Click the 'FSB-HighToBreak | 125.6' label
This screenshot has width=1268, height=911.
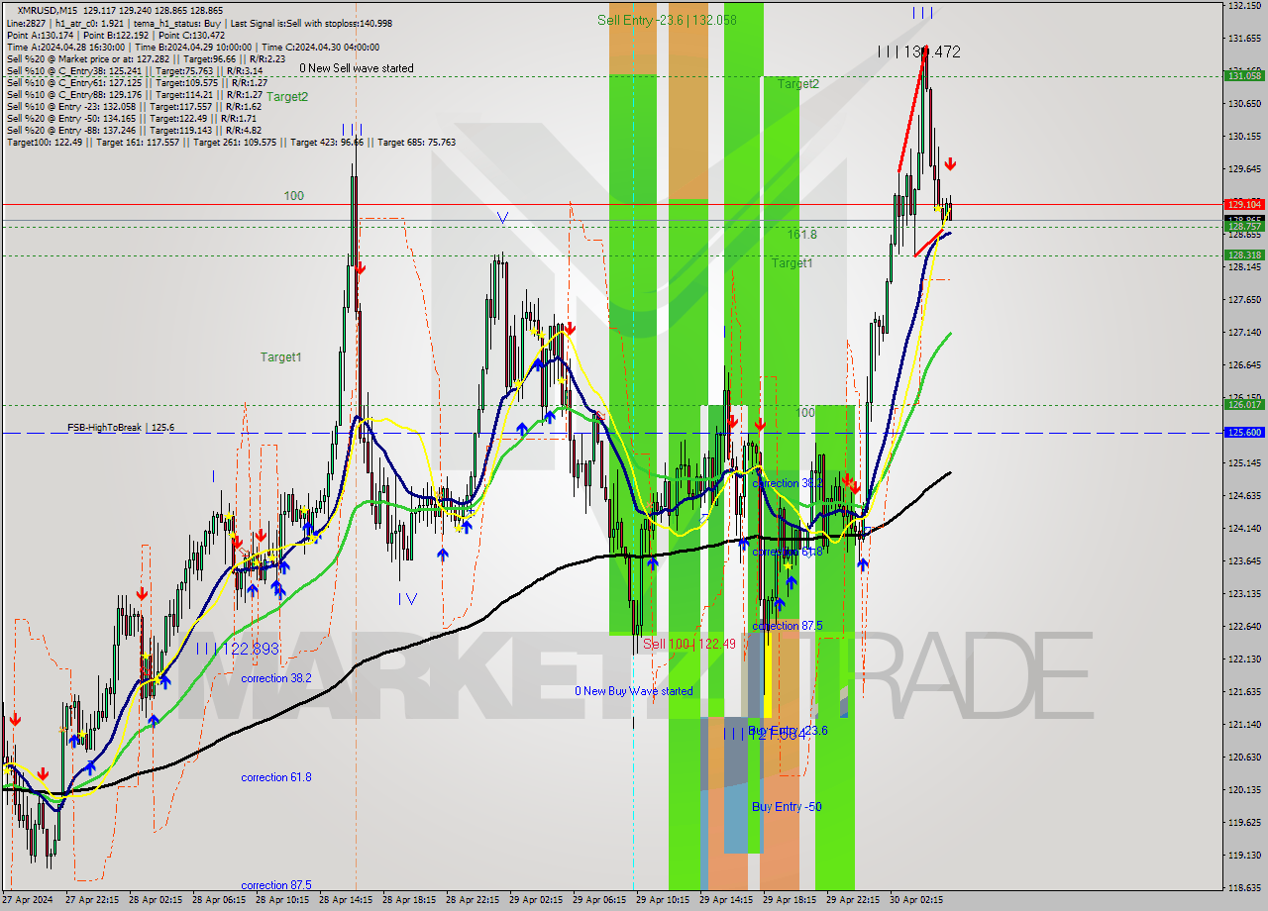121,428
